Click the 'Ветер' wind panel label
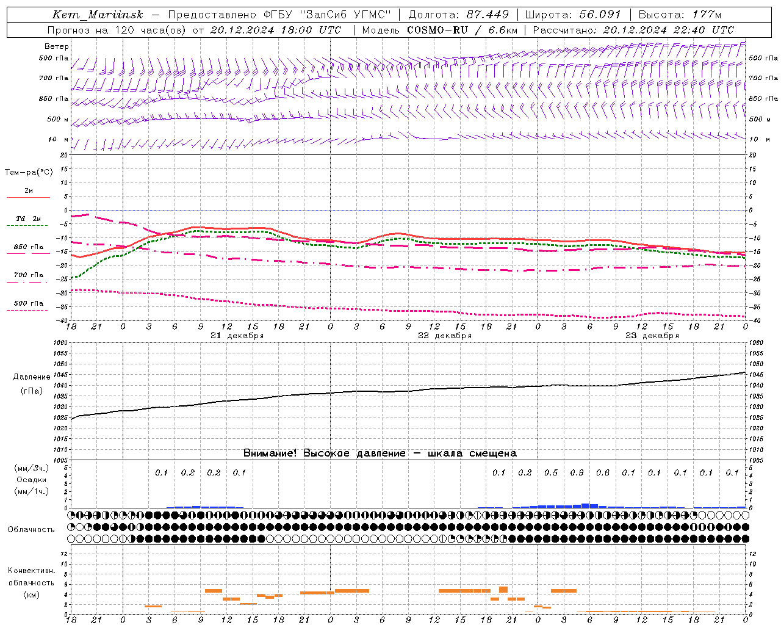 pyautogui.click(x=57, y=46)
